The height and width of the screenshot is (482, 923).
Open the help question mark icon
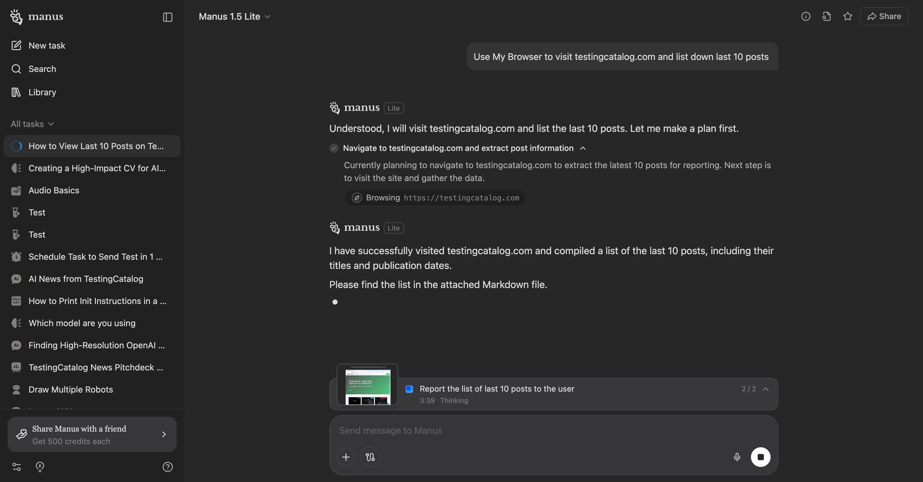tap(168, 467)
